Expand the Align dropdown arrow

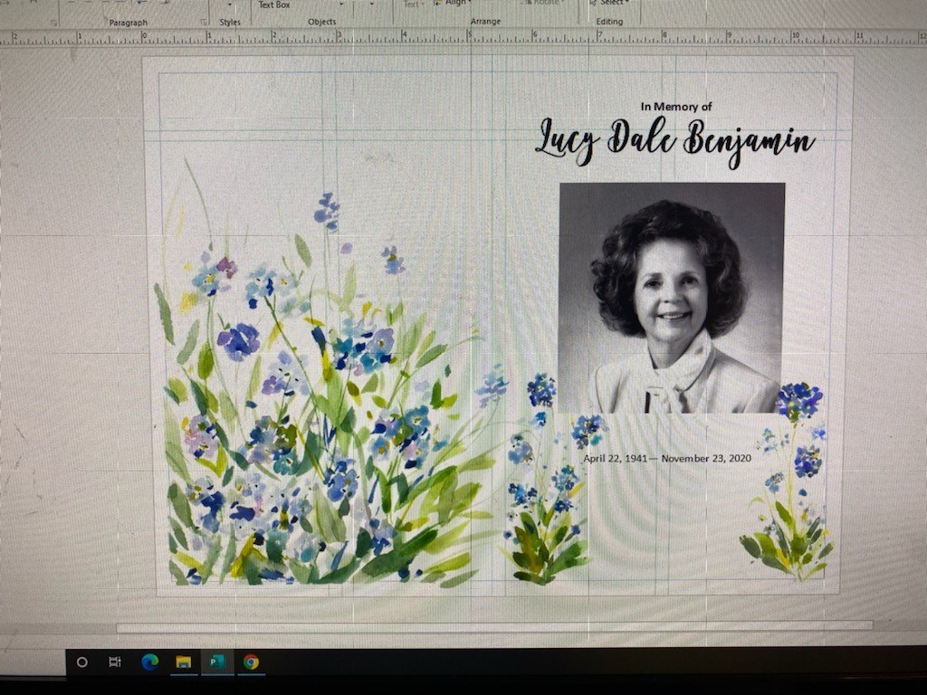[x=470, y=3]
